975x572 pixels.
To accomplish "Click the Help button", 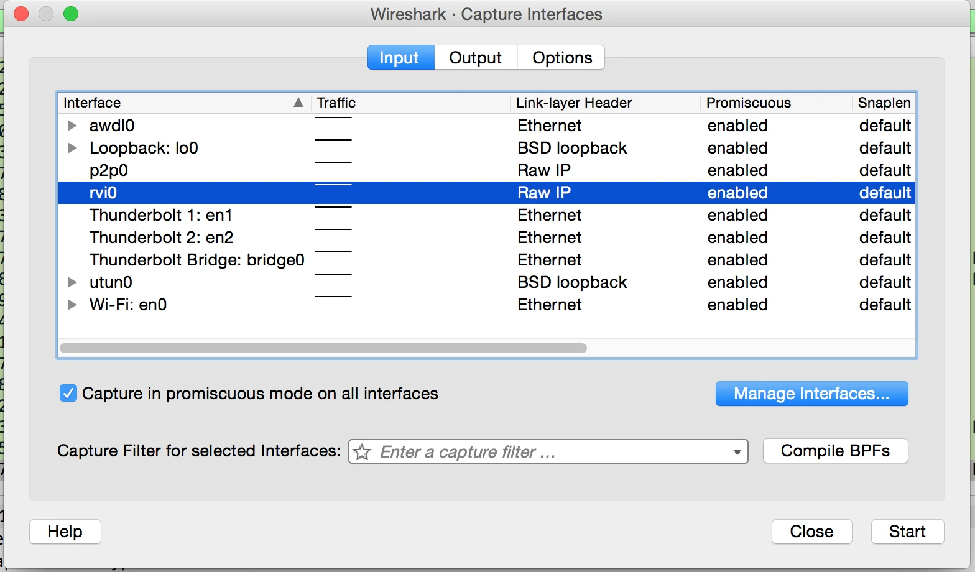I will tap(65, 532).
